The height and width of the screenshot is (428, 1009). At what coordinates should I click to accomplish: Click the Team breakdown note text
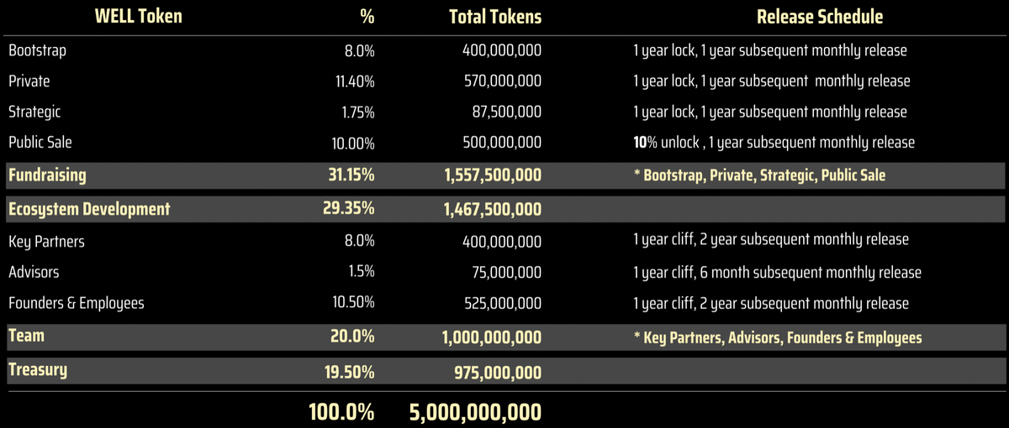778,337
